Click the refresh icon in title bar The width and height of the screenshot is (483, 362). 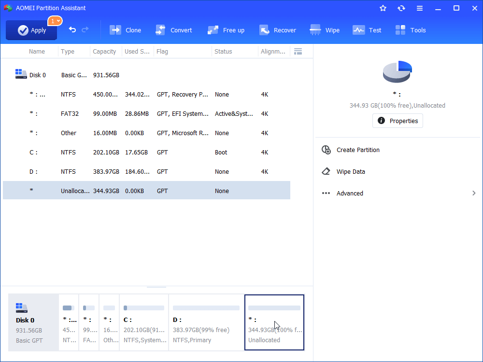coord(401,8)
